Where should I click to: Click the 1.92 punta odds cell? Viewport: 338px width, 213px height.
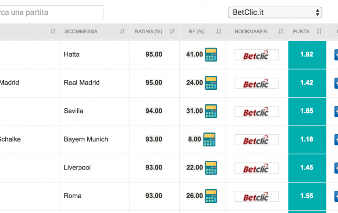(307, 55)
